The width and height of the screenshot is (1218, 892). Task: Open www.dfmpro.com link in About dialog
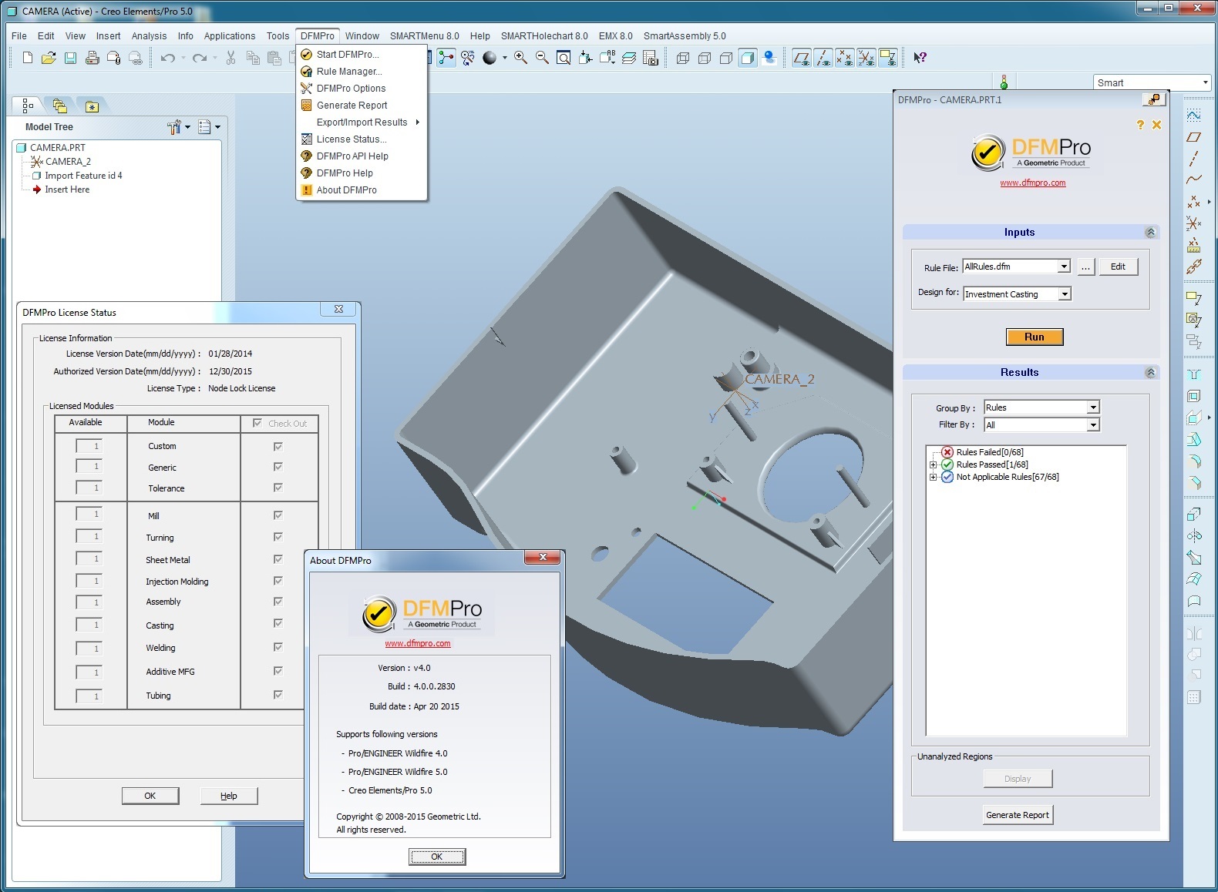click(x=418, y=643)
